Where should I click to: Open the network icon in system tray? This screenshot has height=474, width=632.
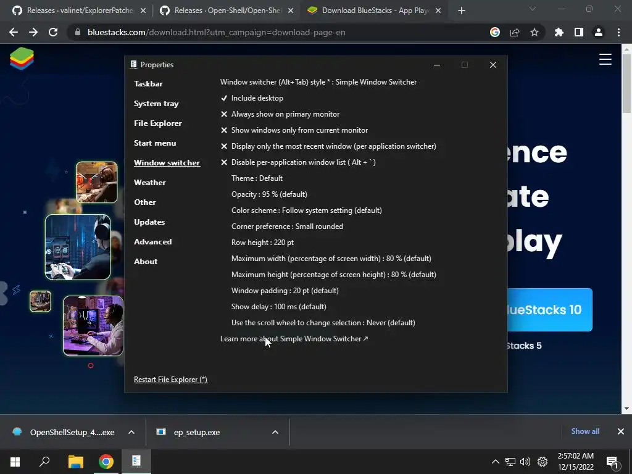tap(510, 462)
